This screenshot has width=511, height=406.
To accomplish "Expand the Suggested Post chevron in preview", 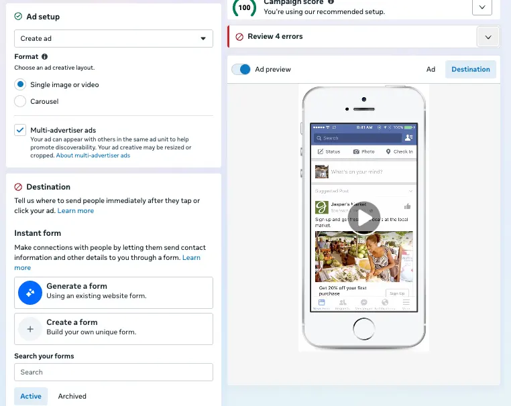I will 410,191.
